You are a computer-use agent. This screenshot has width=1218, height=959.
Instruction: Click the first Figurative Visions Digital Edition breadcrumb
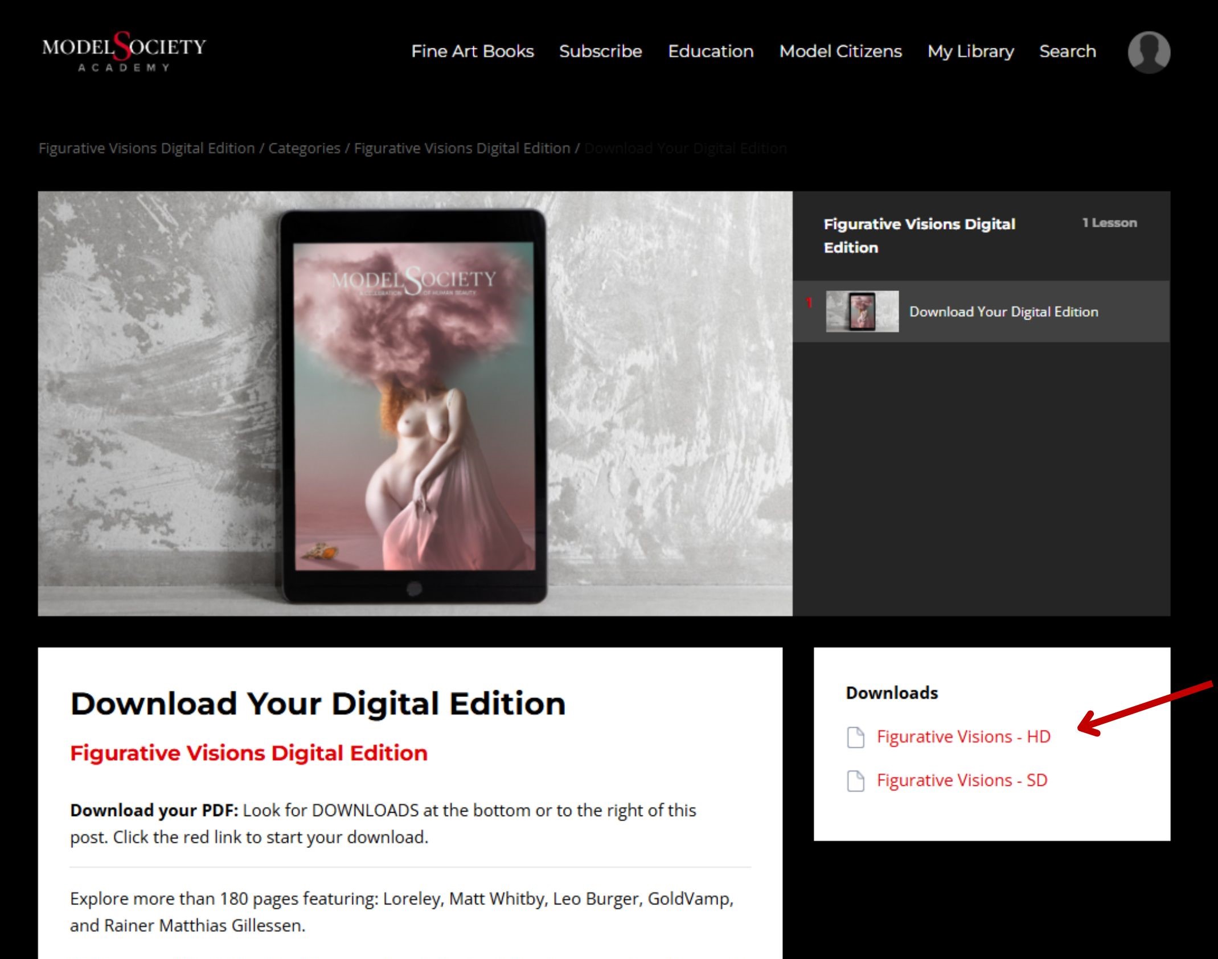click(x=146, y=149)
